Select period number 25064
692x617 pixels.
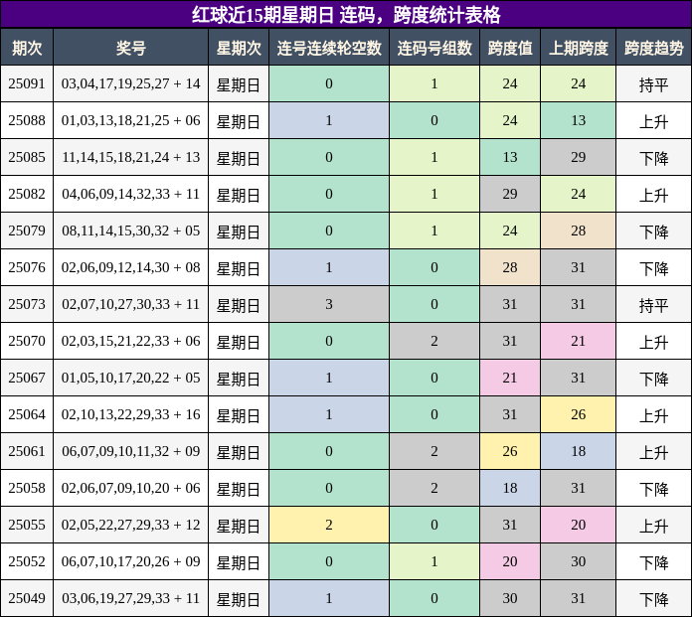(27, 414)
